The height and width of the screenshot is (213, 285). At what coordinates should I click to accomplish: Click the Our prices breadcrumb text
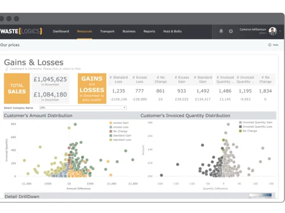point(10,45)
